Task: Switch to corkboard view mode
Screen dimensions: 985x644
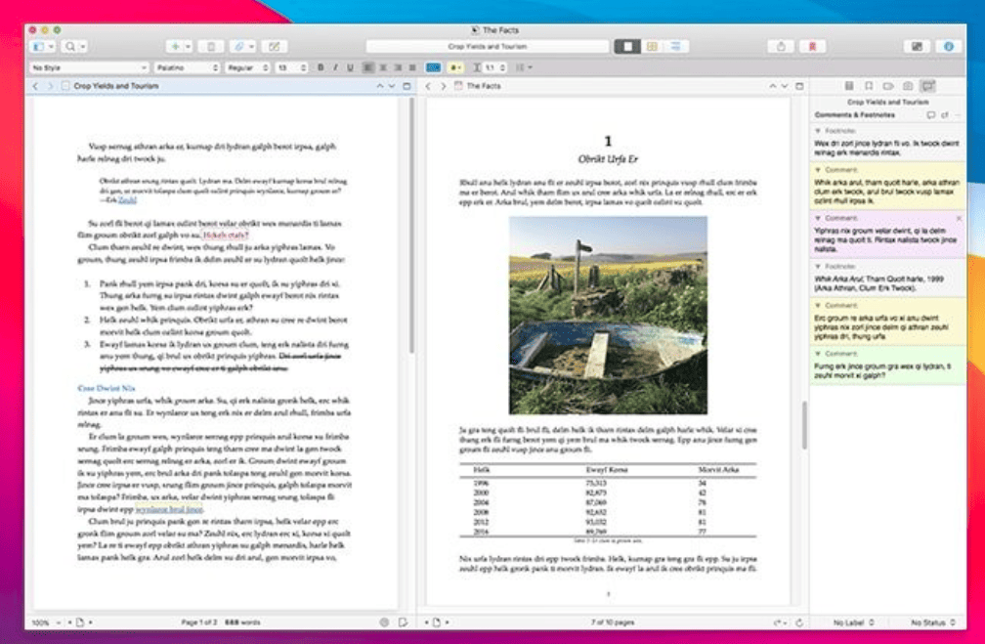Action: click(x=652, y=47)
